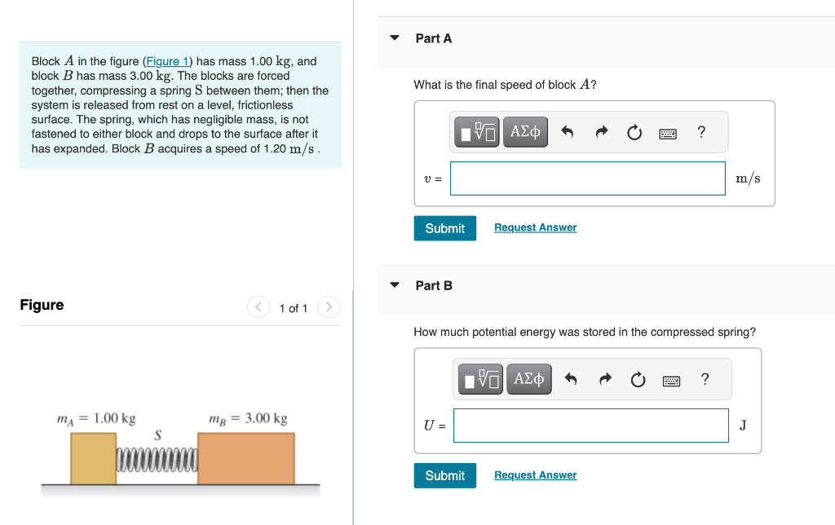Open the Greek symbols ΑΣφ palette in Part B
The height and width of the screenshot is (525, 835).
pyautogui.click(x=528, y=378)
